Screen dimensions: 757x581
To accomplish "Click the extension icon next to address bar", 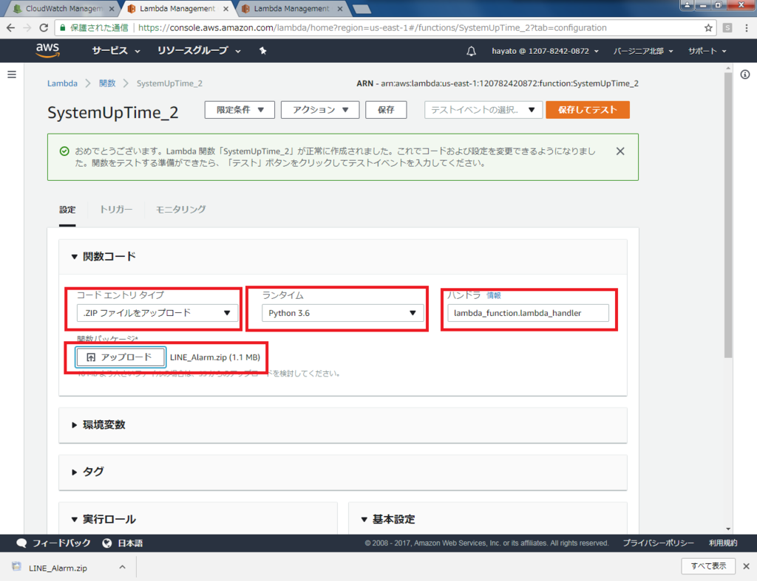I will (727, 28).
